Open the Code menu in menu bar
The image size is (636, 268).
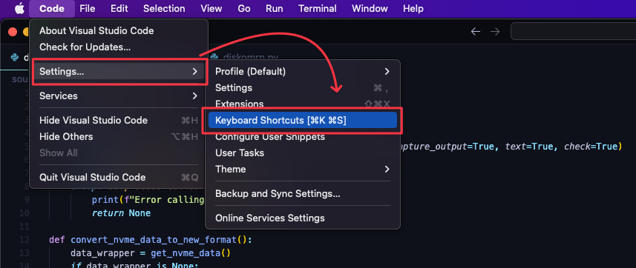click(x=52, y=8)
